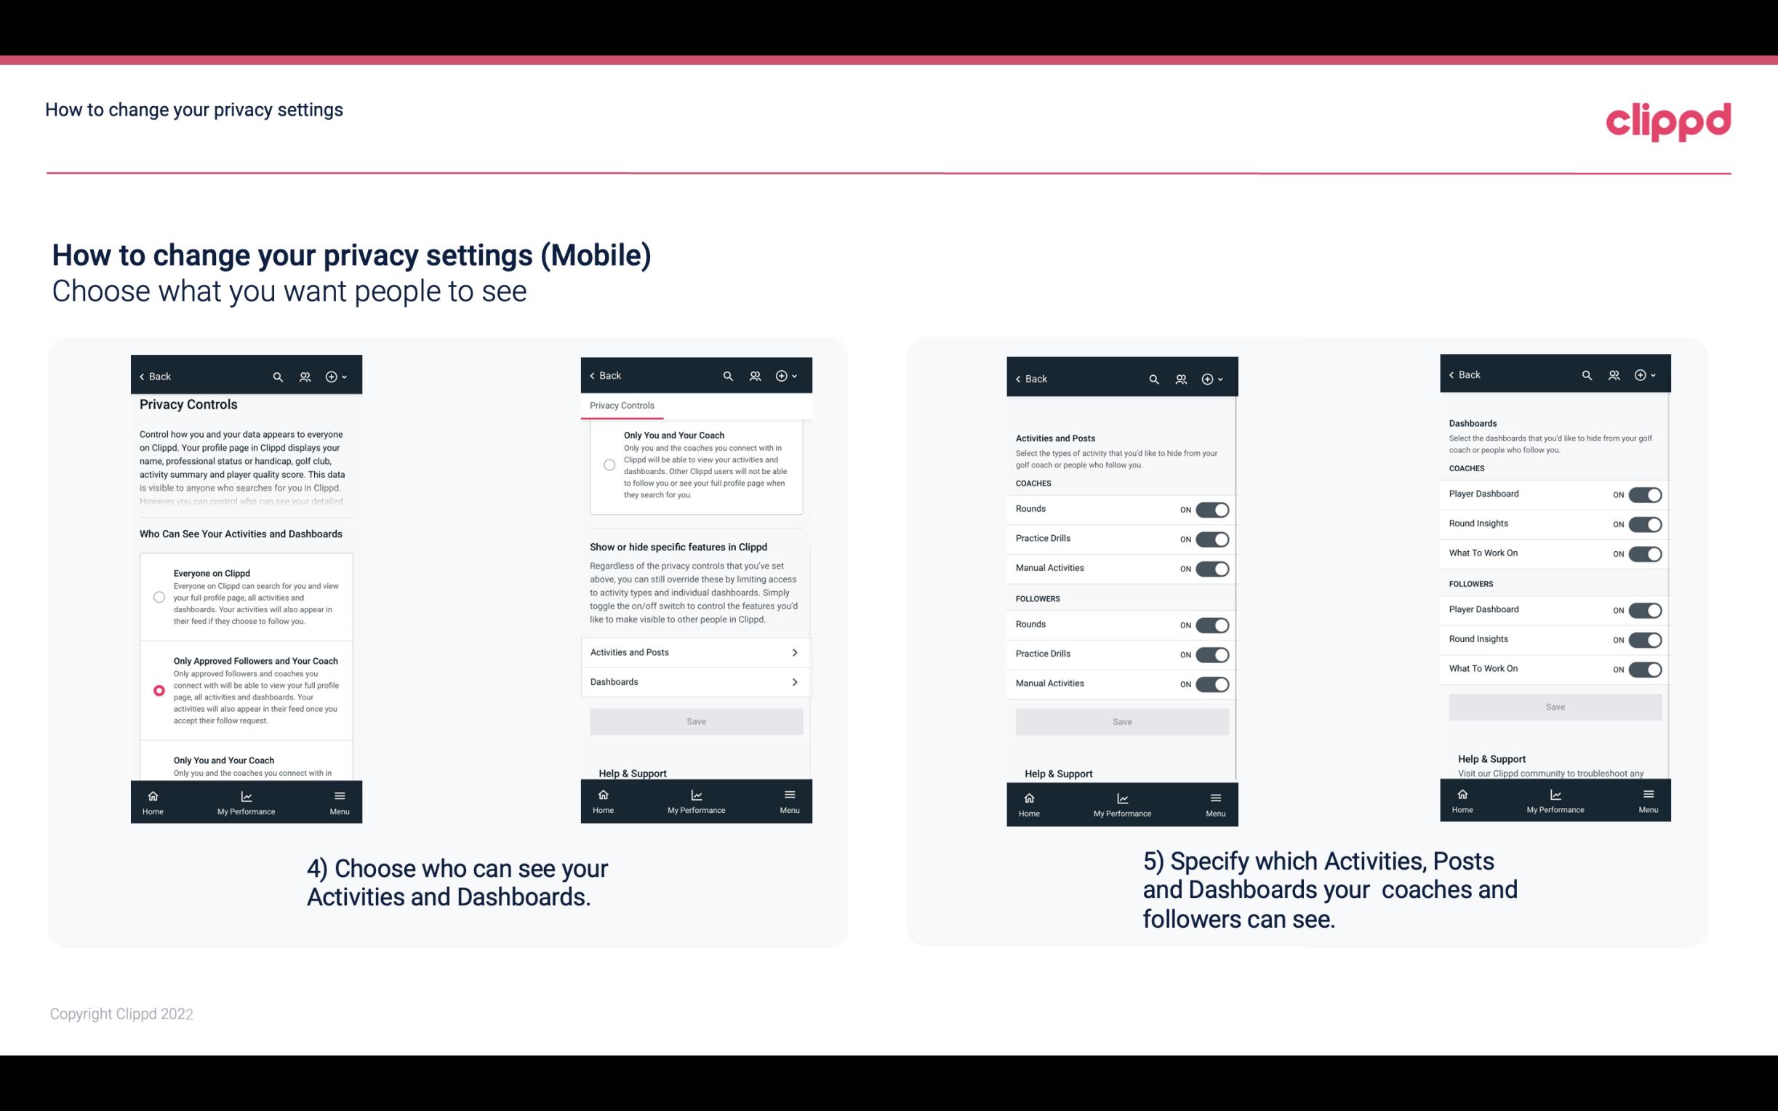Tap the Profile icon in top navigation
This screenshot has width=1778, height=1111.
point(305,377)
